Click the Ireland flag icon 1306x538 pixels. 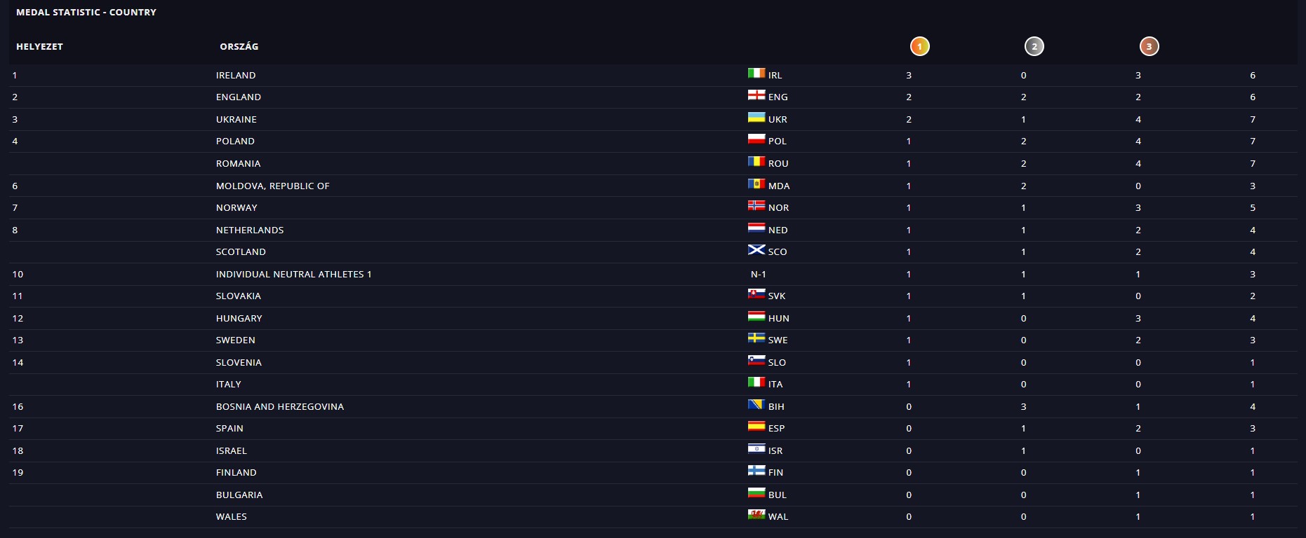pyautogui.click(x=756, y=74)
